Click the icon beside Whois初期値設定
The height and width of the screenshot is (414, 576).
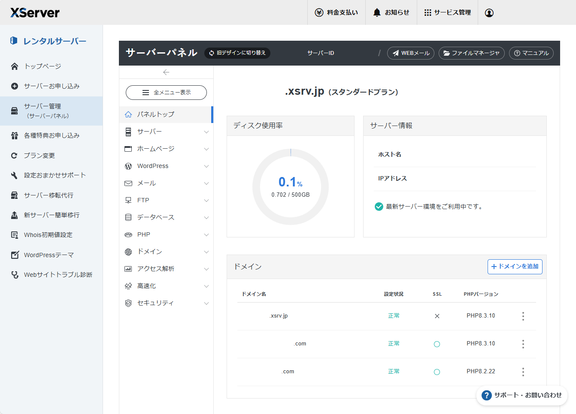point(14,235)
